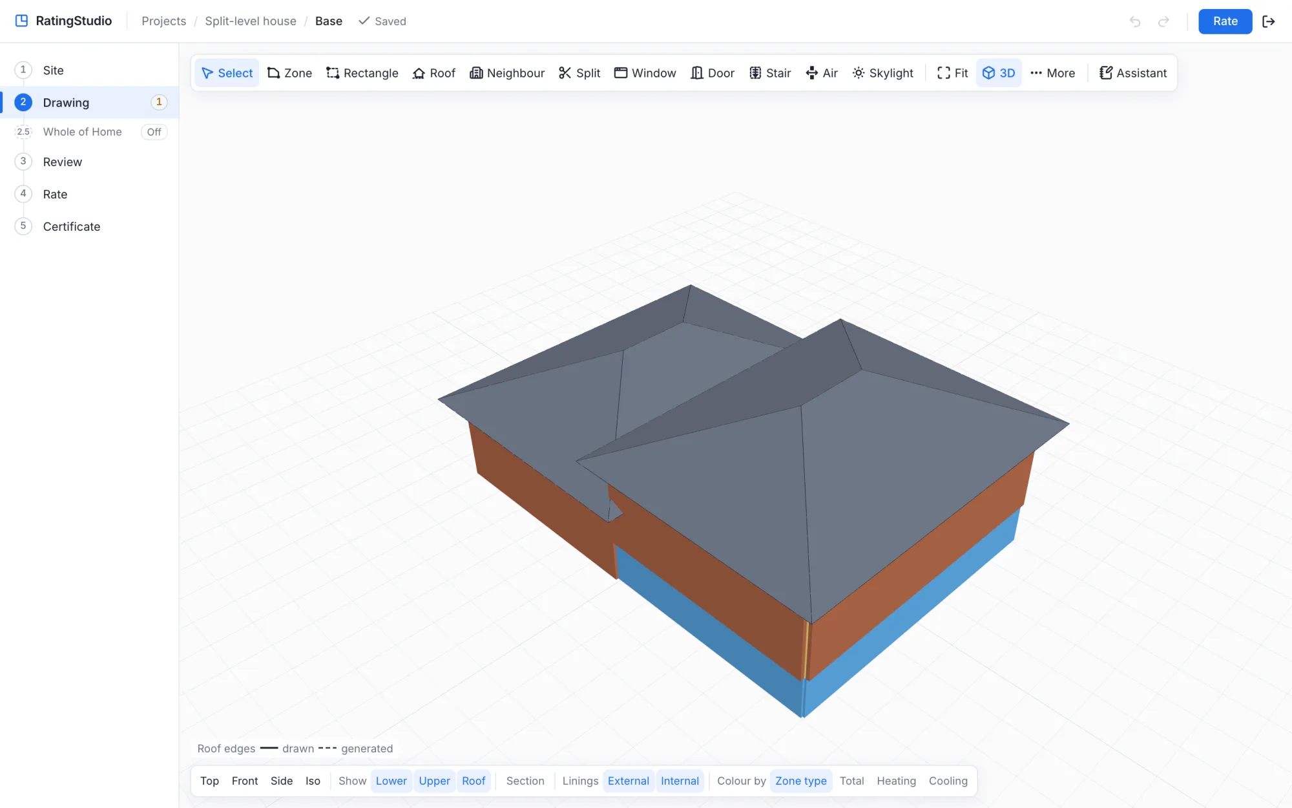Switch to Front view

245,781
